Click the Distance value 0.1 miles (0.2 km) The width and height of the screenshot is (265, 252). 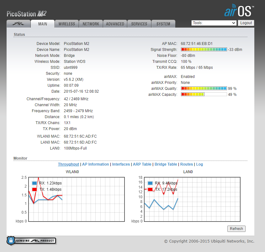[x=79, y=117]
